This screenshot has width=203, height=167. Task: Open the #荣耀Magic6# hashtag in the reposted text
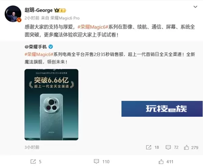(39, 54)
